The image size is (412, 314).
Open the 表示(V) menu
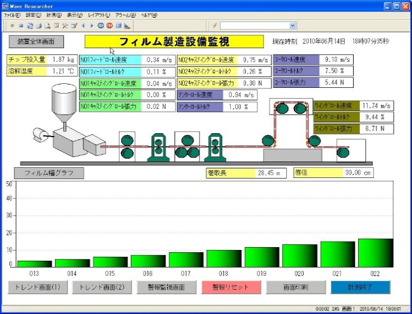75,15
